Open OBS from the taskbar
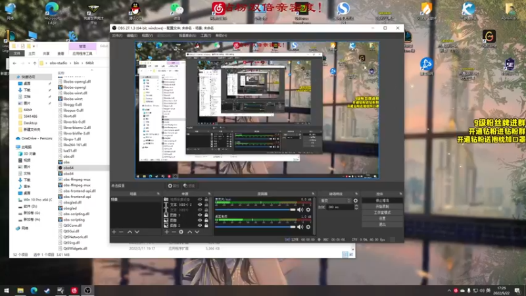 pos(87,290)
